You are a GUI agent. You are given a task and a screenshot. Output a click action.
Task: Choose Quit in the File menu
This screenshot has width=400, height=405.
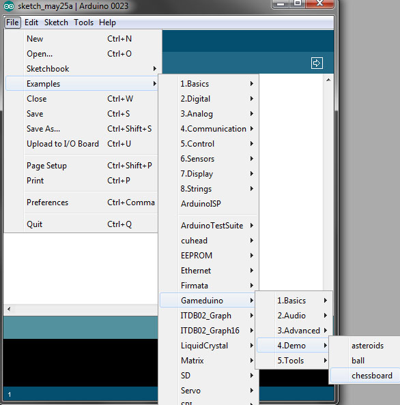[81, 224]
